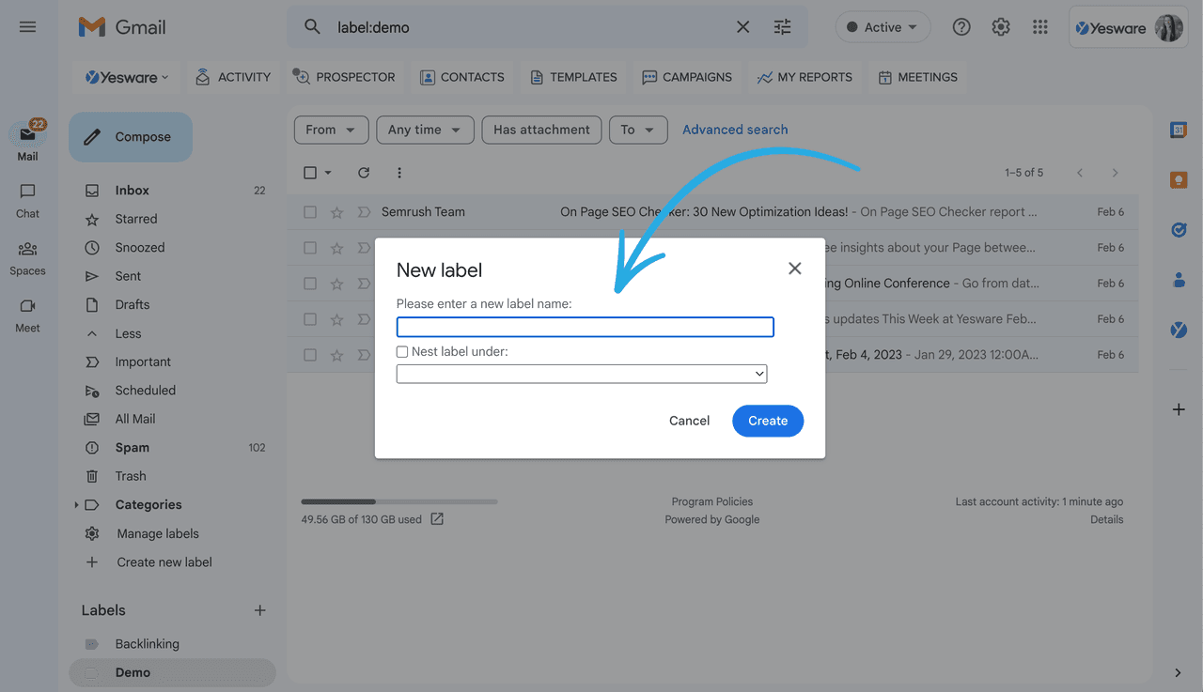The height and width of the screenshot is (692, 1203).
Task: Open the Google apps grid
Action: [1039, 27]
